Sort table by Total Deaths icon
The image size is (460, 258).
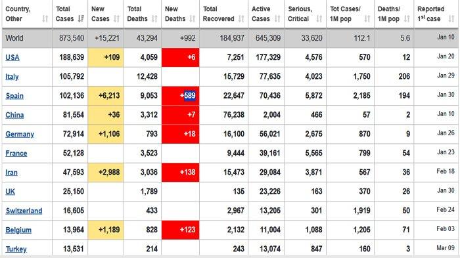[154, 19]
